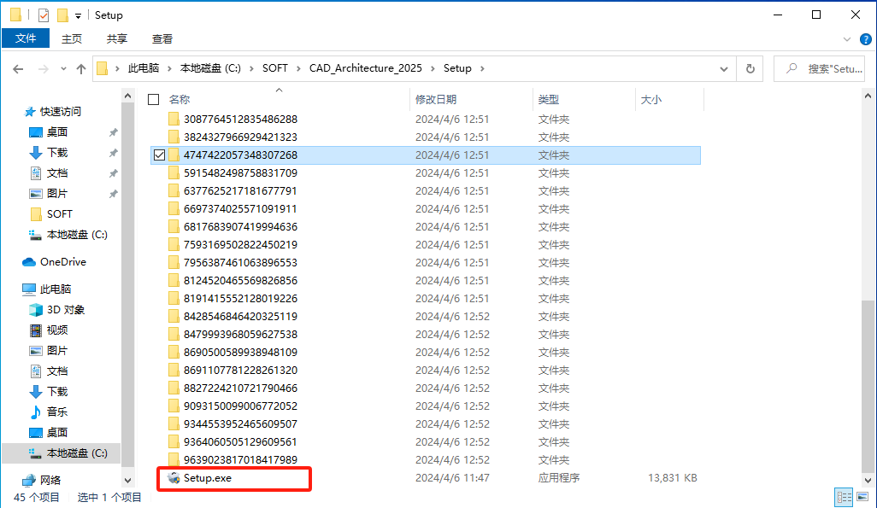Expand the chevron after CAD_Architecture_2025 in the breadcrumb

coord(433,69)
